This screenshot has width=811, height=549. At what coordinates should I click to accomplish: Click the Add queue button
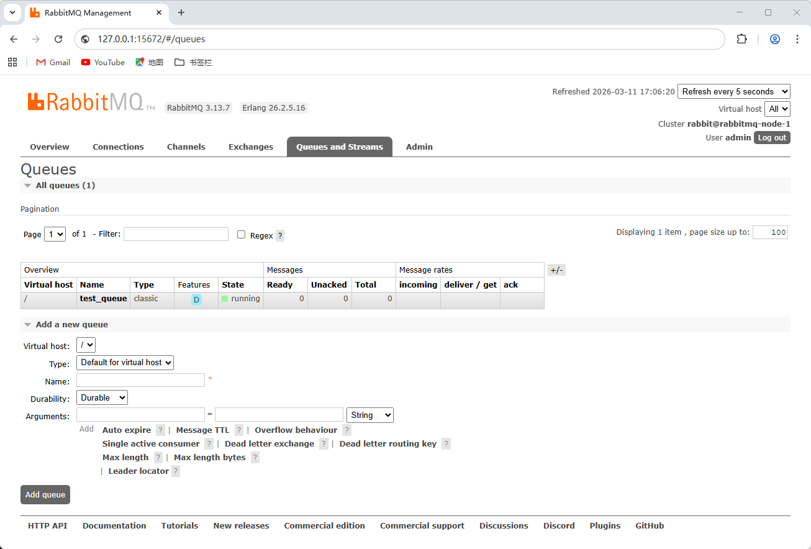[45, 494]
